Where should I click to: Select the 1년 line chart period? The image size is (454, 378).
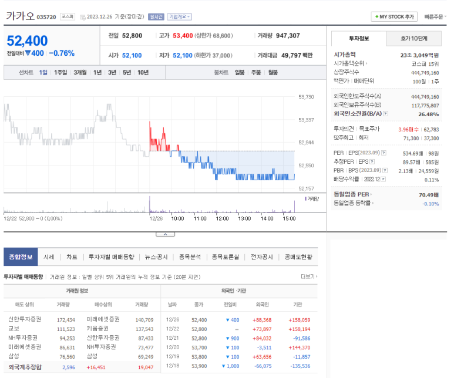click(97, 72)
